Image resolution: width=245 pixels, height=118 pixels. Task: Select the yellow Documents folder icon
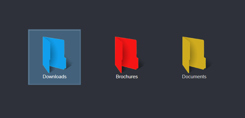[x=194, y=55]
